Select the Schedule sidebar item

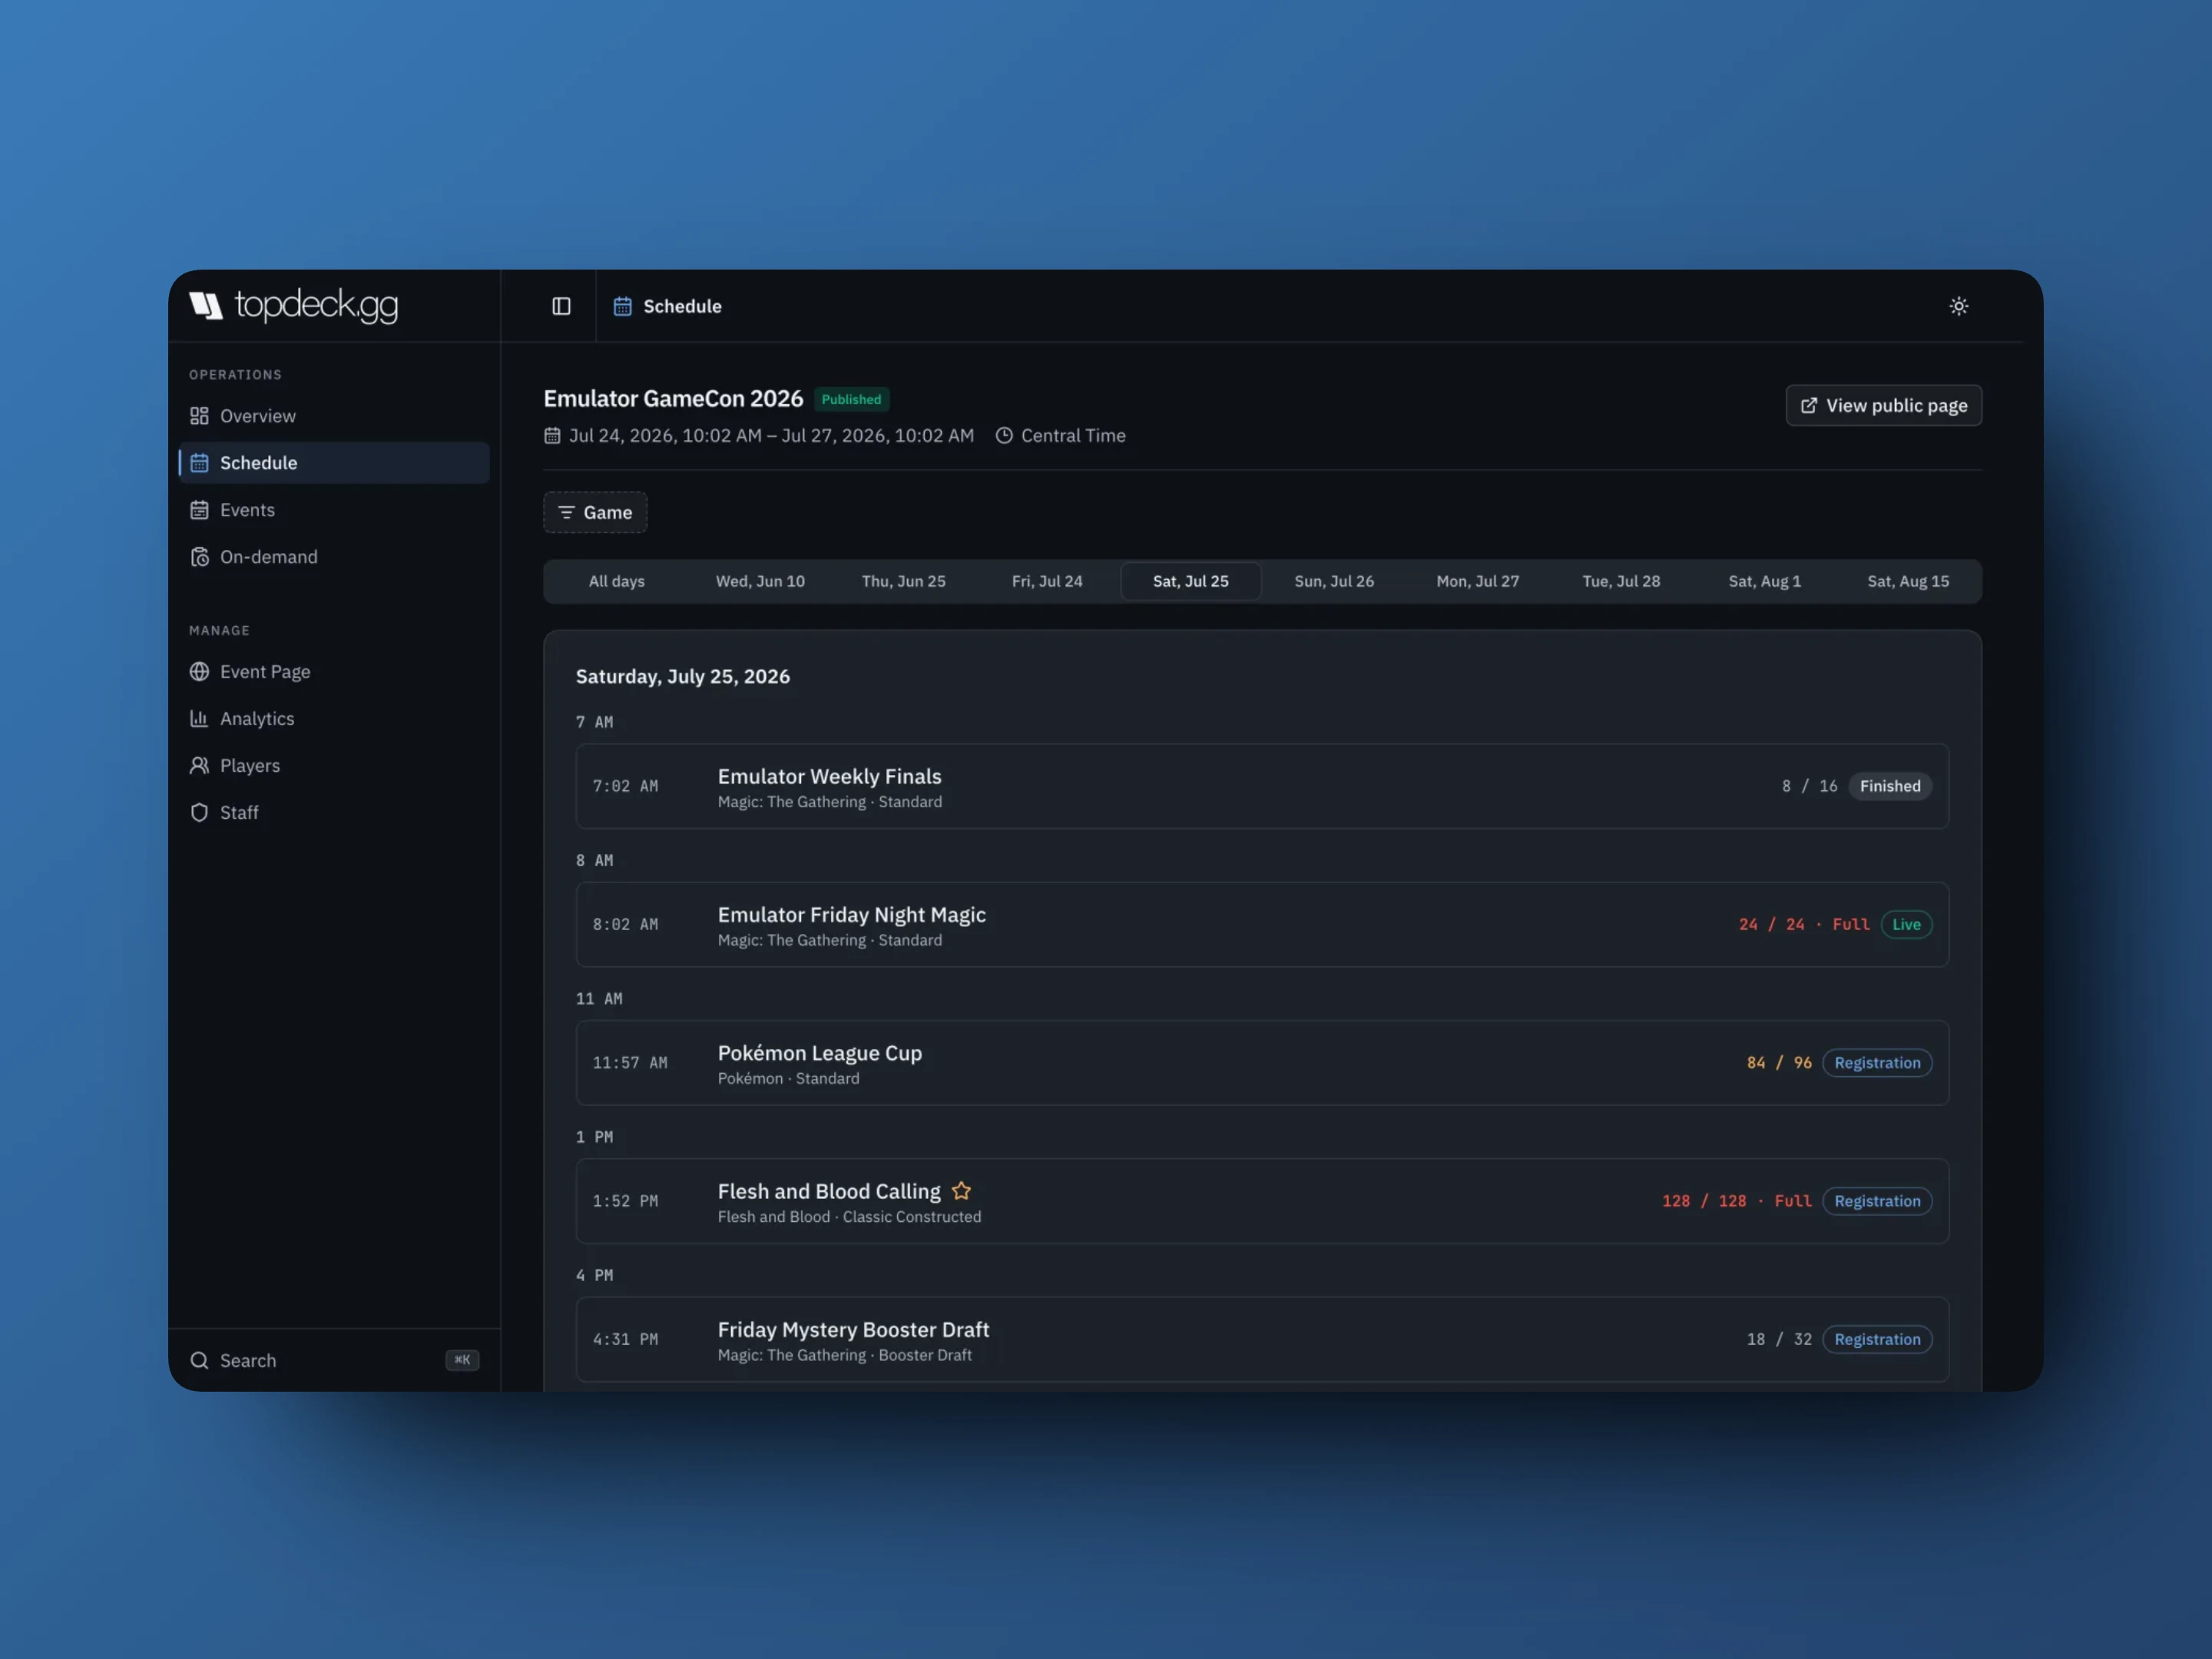pos(334,463)
